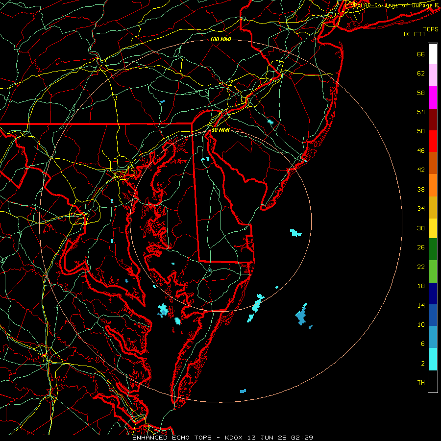Select the light pink legend swatch near 62
441x441 pixels.
tap(433, 75)
